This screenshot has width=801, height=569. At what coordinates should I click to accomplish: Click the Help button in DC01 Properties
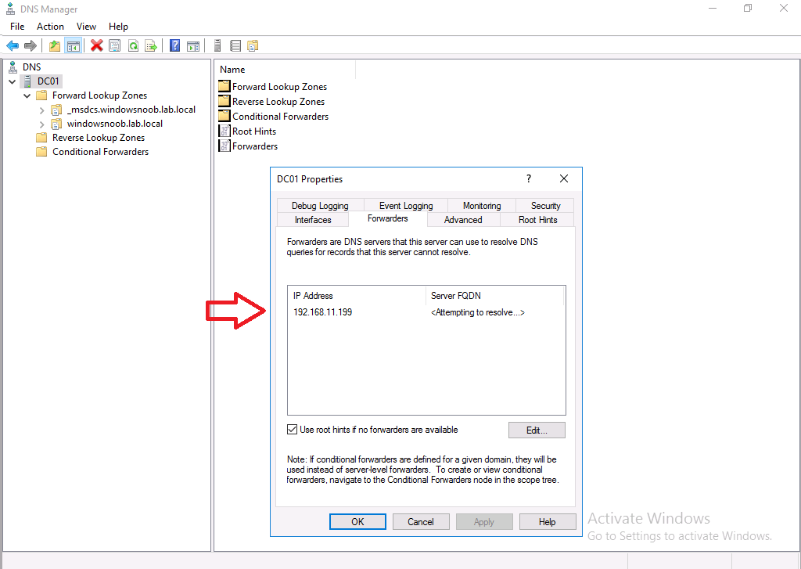click(x=548, y=522)
